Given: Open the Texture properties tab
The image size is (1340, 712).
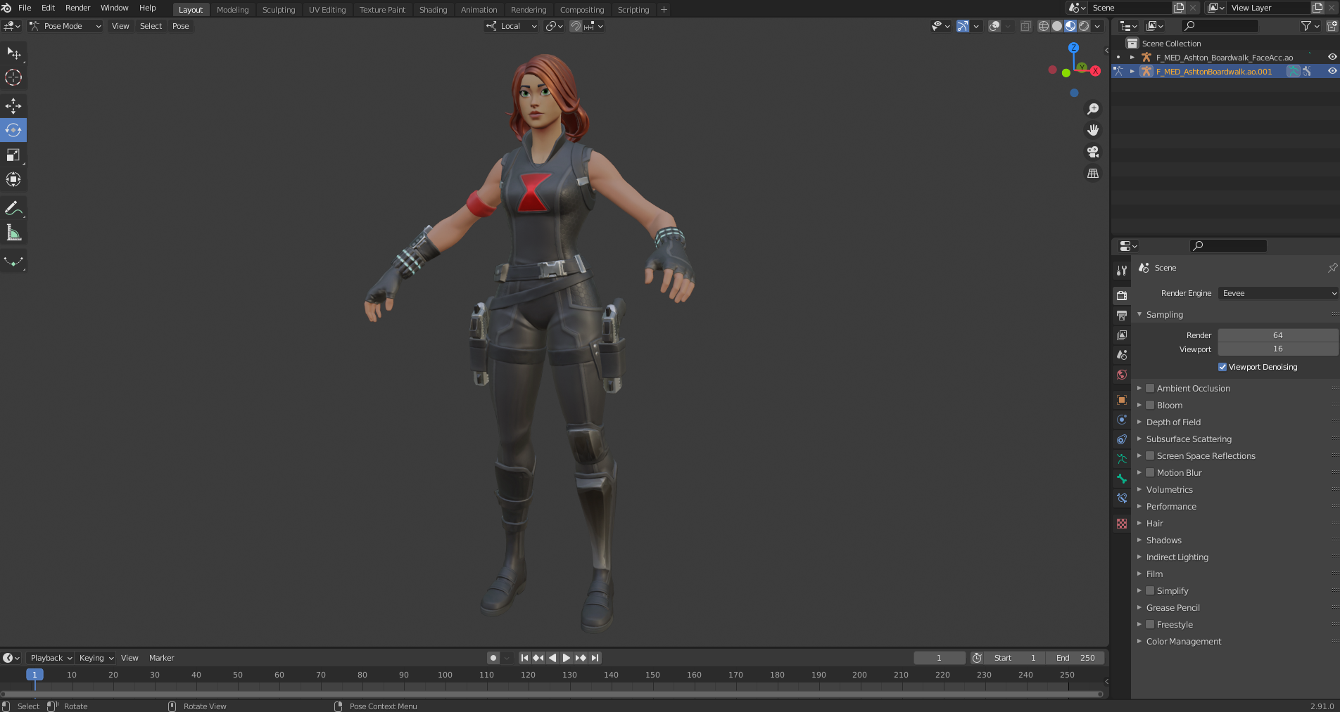Looking at the screenshot, I should click(x=1122, y=524).
